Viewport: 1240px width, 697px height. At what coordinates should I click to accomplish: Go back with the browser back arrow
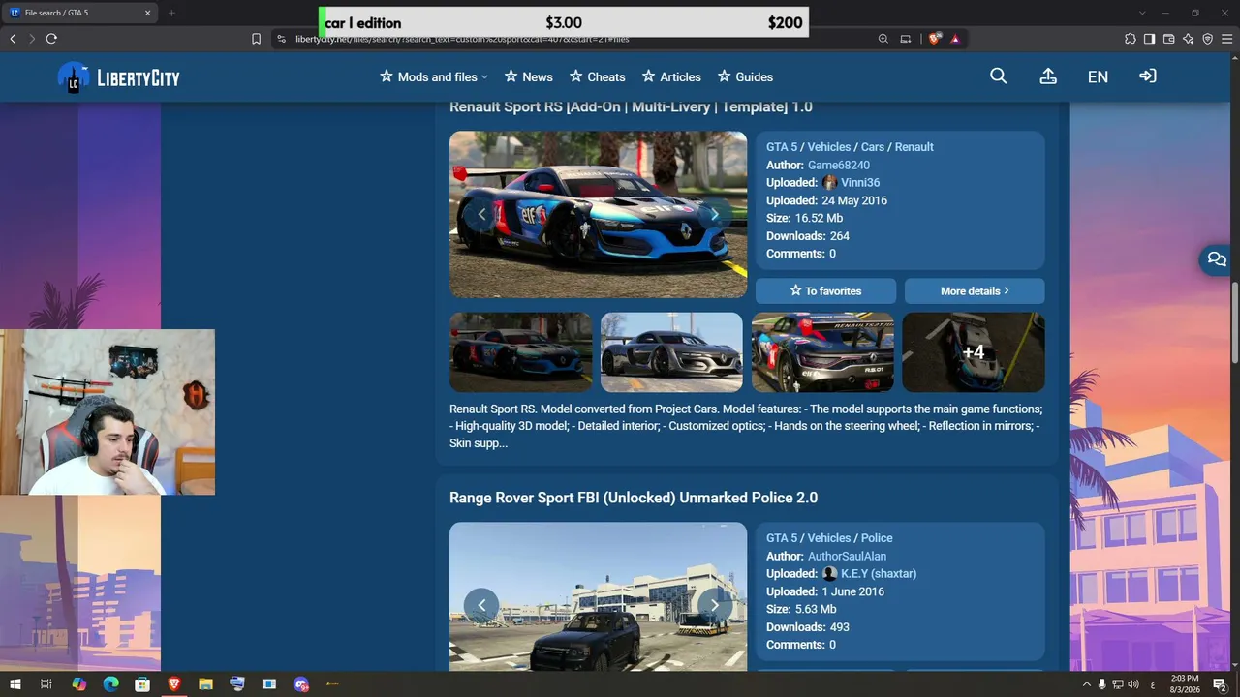coord(13,39)
